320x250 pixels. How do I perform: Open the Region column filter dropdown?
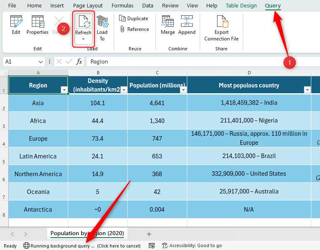tap(64, 90)
